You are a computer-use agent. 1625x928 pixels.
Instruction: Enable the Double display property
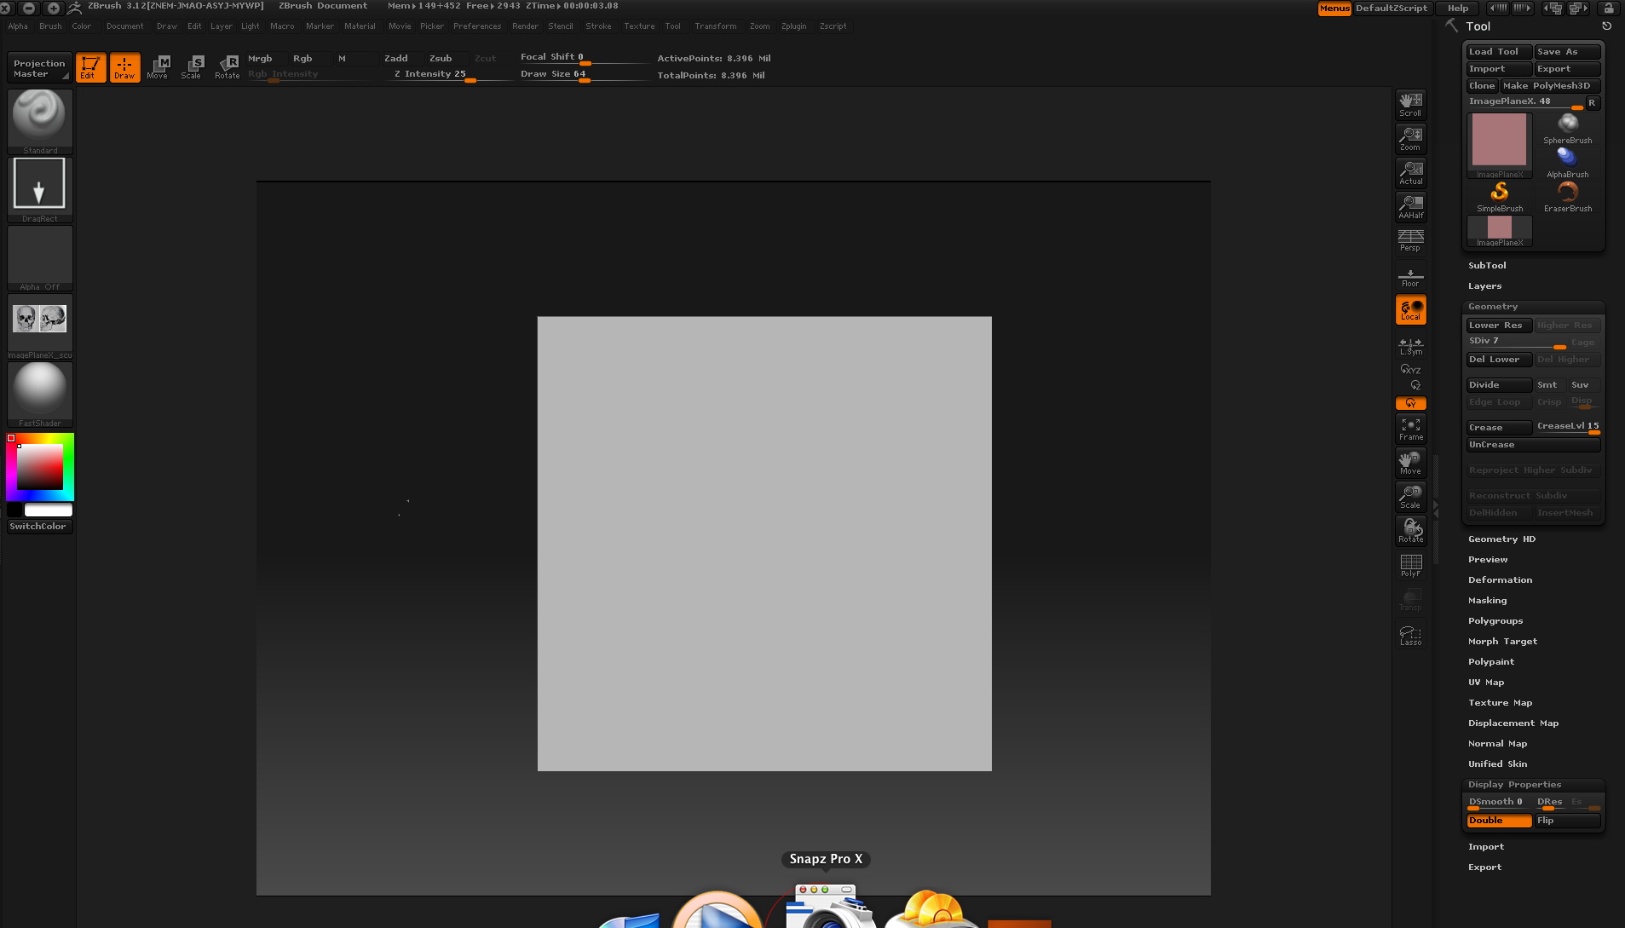click(x=1498, y=821)
